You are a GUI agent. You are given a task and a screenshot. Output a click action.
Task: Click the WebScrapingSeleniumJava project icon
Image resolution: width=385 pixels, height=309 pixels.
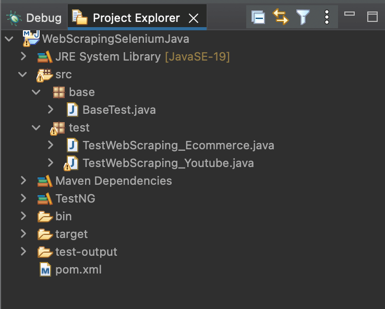tap(31, 39)
